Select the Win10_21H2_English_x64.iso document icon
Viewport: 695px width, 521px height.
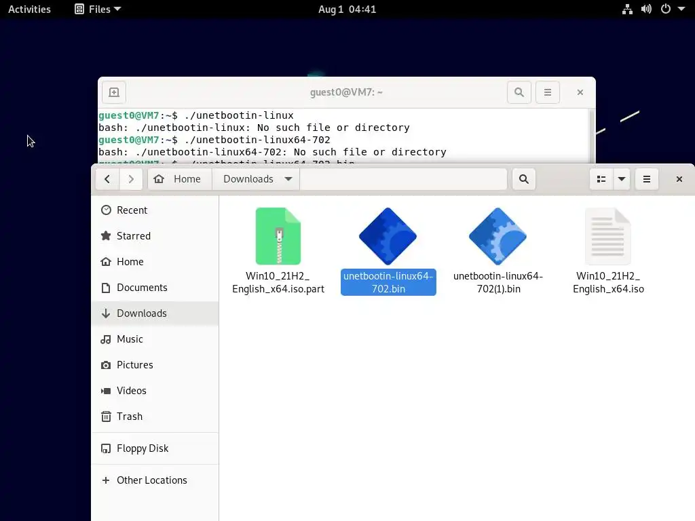pyautogui.click(x=607, y=236)
